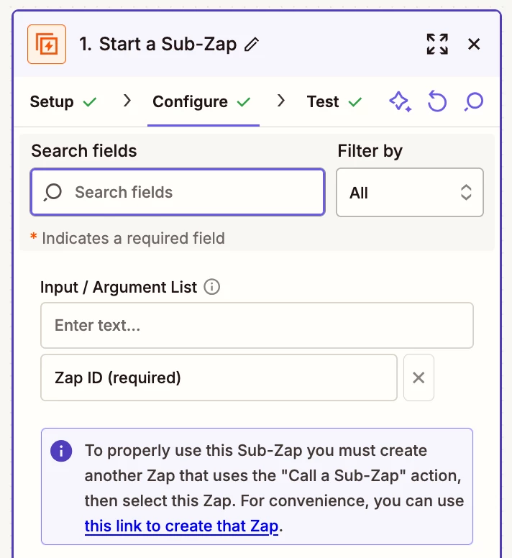
Task: Click the refresh fields icon
Action: [x=437, y=101]
